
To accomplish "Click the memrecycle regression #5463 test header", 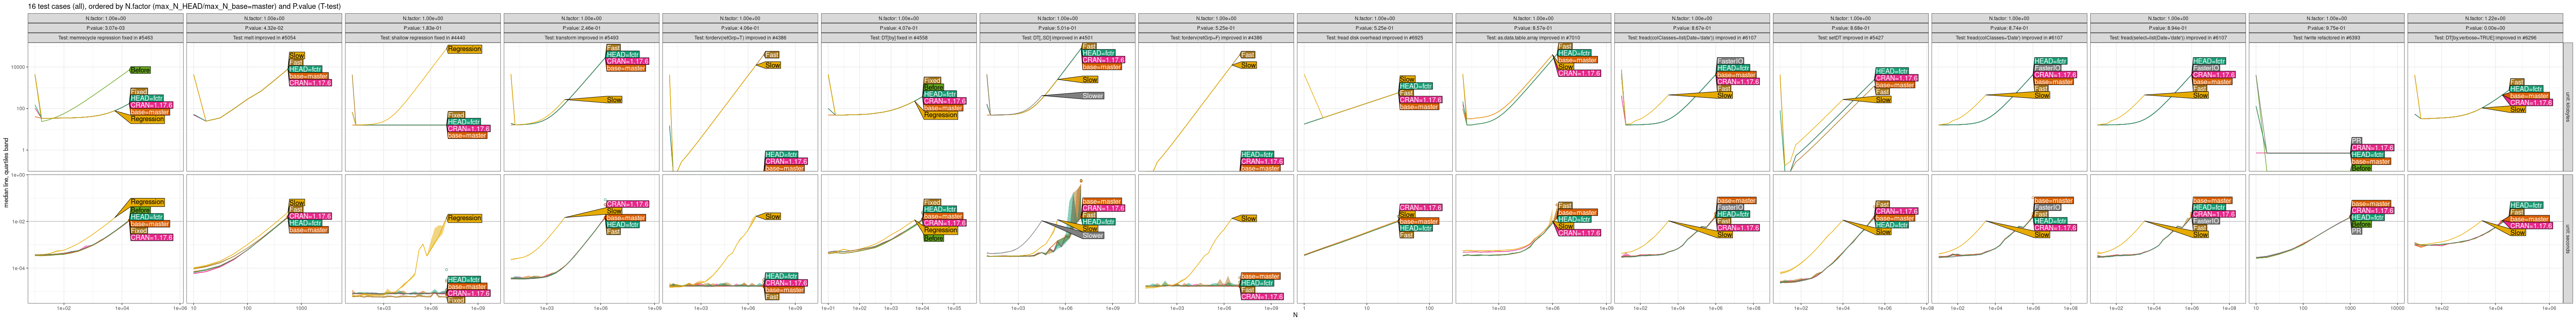I will click(x=105, y=38).
